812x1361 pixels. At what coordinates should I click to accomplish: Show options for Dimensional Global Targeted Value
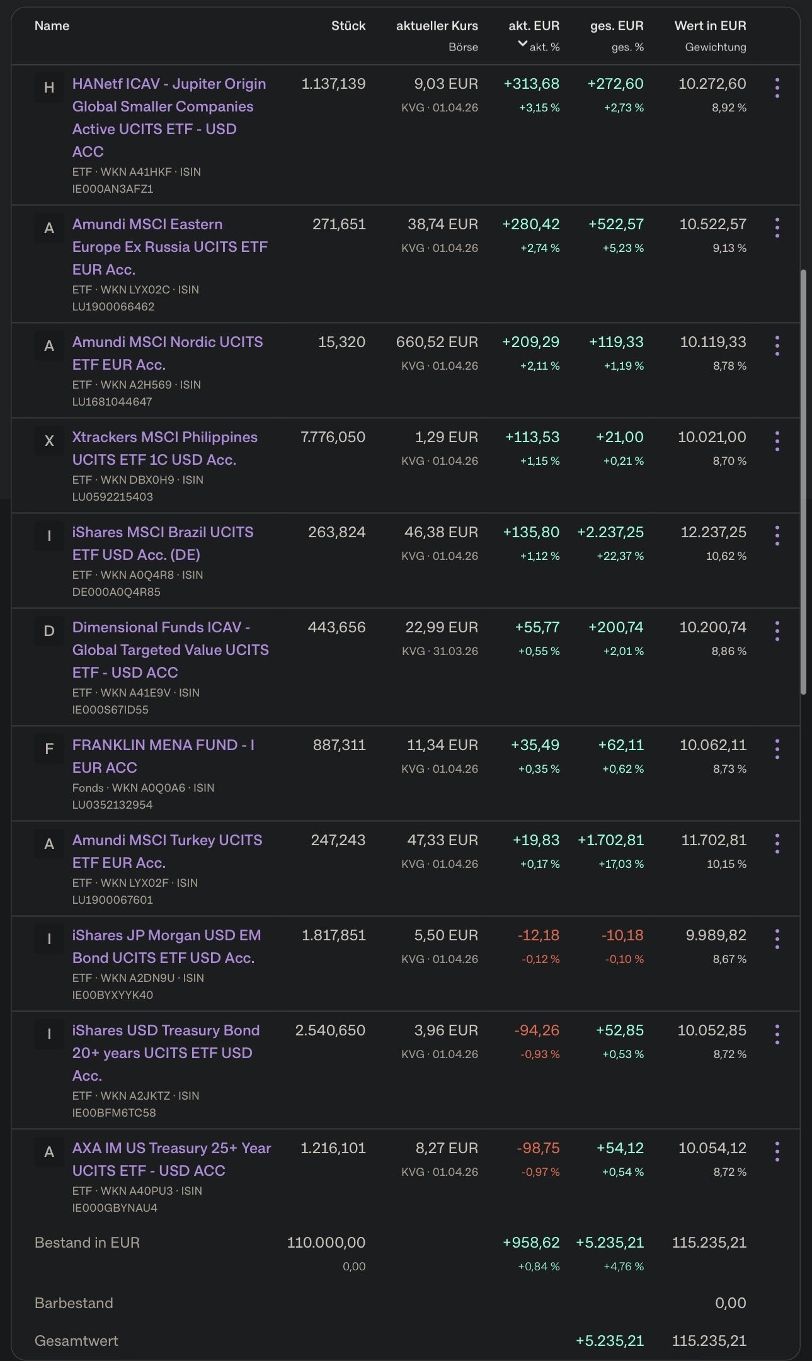(x=777, y=631)
